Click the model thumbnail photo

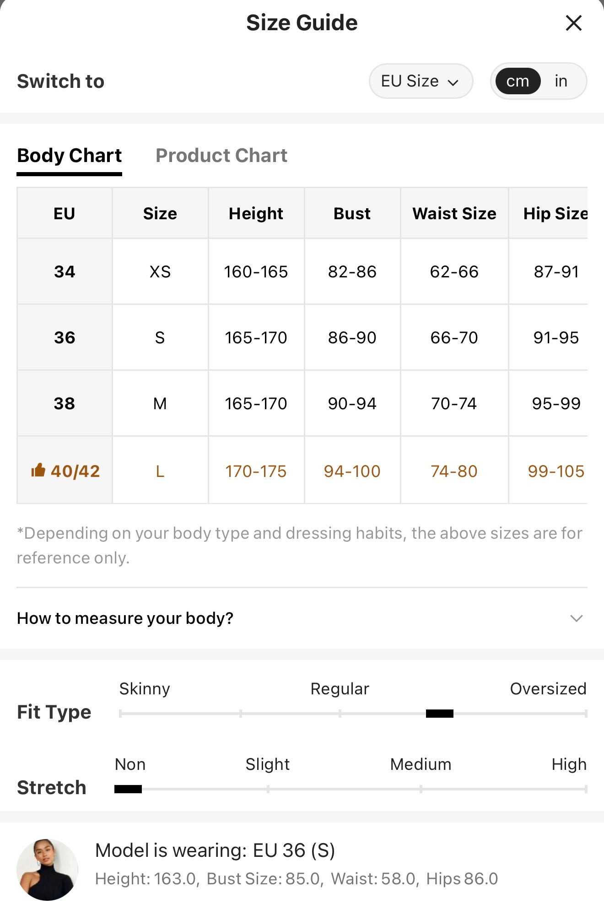48,870
